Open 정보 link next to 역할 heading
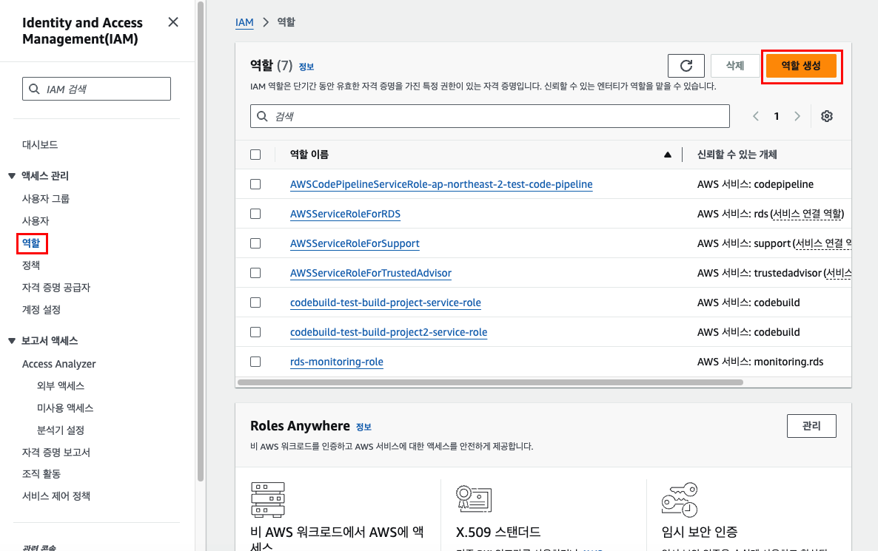The image size is (878, 551). [306, 67]
